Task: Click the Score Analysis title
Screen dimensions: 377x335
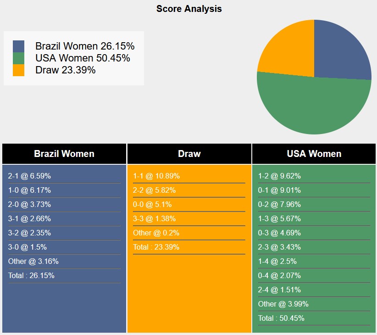Action: tap(189, 9)
